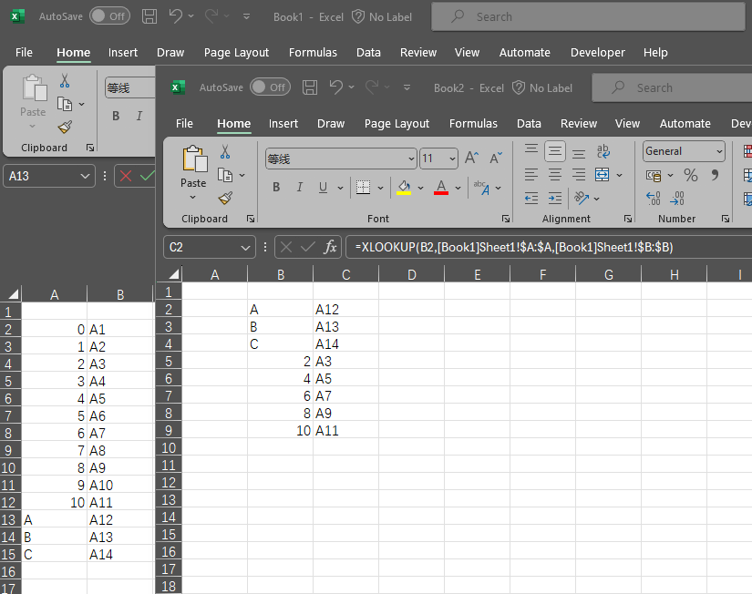Toggle AutoSave switch in Book2
752x594 pixels.
270,87
